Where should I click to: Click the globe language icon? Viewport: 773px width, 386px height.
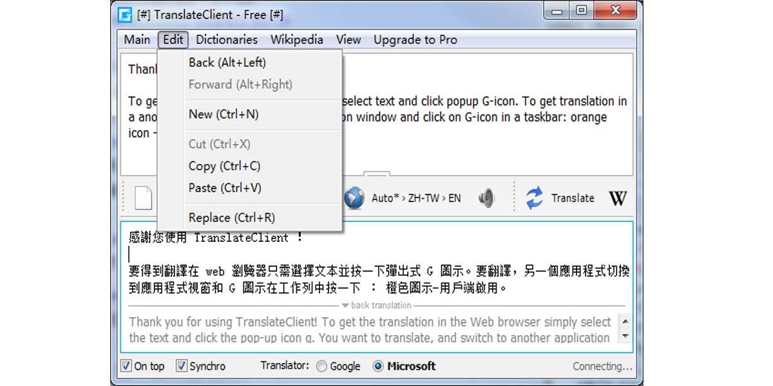click(354, 198)
